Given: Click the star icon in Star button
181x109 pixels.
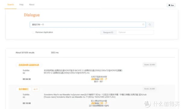Looking at the screenshot, I should click(169, 5).
